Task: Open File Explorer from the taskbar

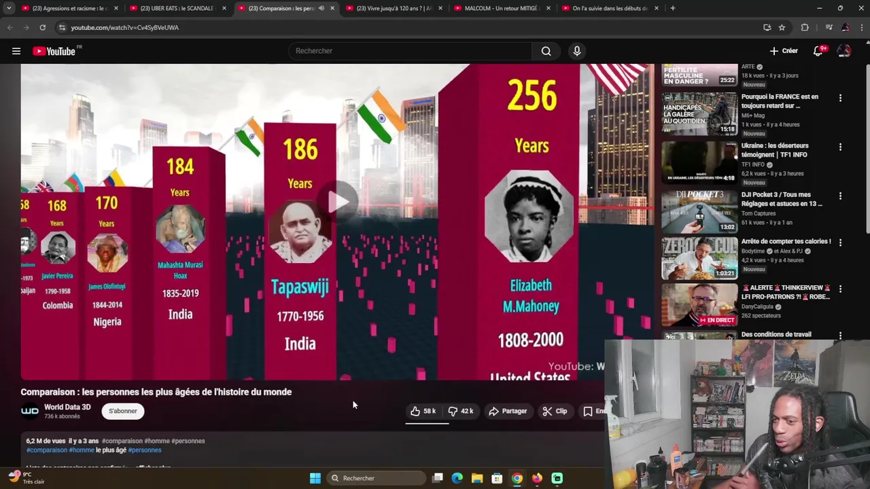Action: pyautogui.click(x=477, y=478)
